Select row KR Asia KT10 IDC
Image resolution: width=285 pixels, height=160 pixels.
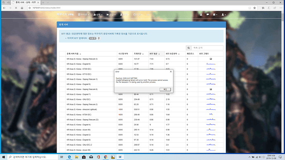pos(141,74)
